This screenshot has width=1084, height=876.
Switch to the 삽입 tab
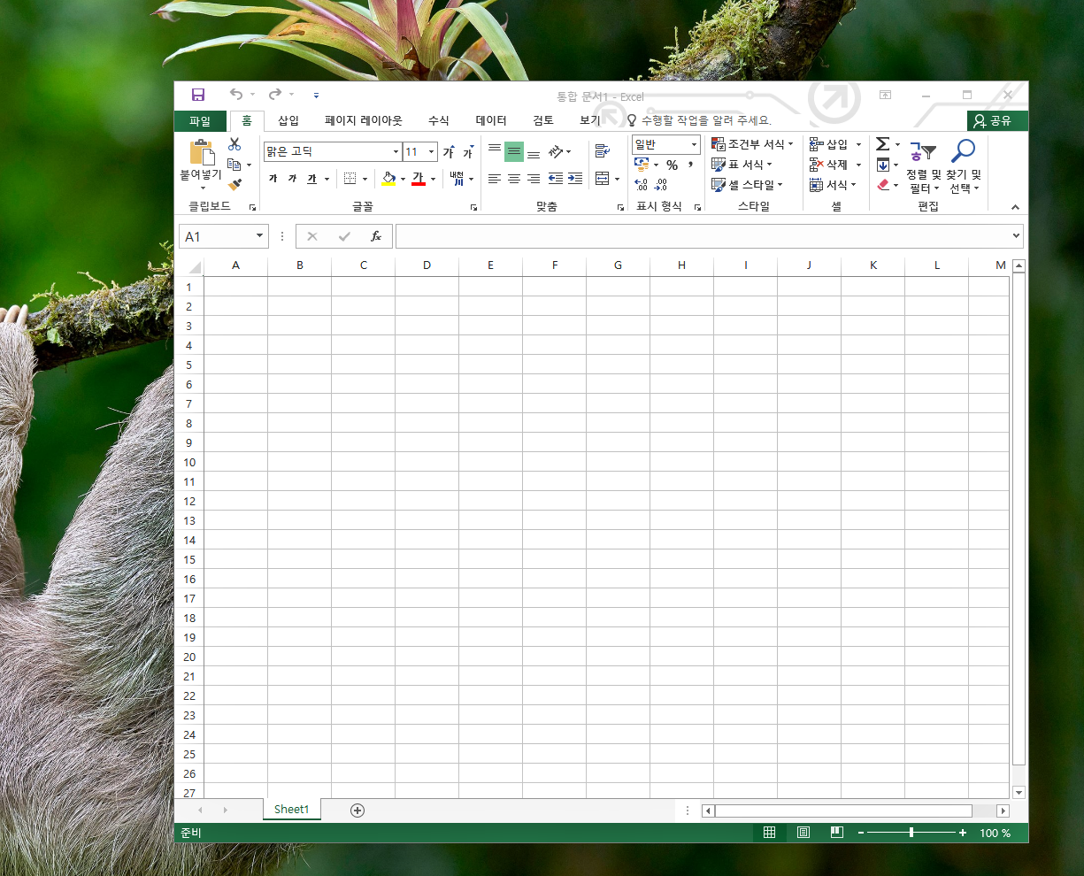point(288,120)
